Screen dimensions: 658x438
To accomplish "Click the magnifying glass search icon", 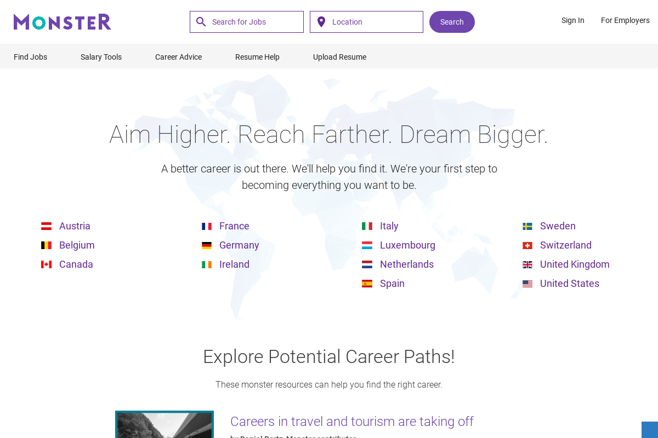I will 201,22.
